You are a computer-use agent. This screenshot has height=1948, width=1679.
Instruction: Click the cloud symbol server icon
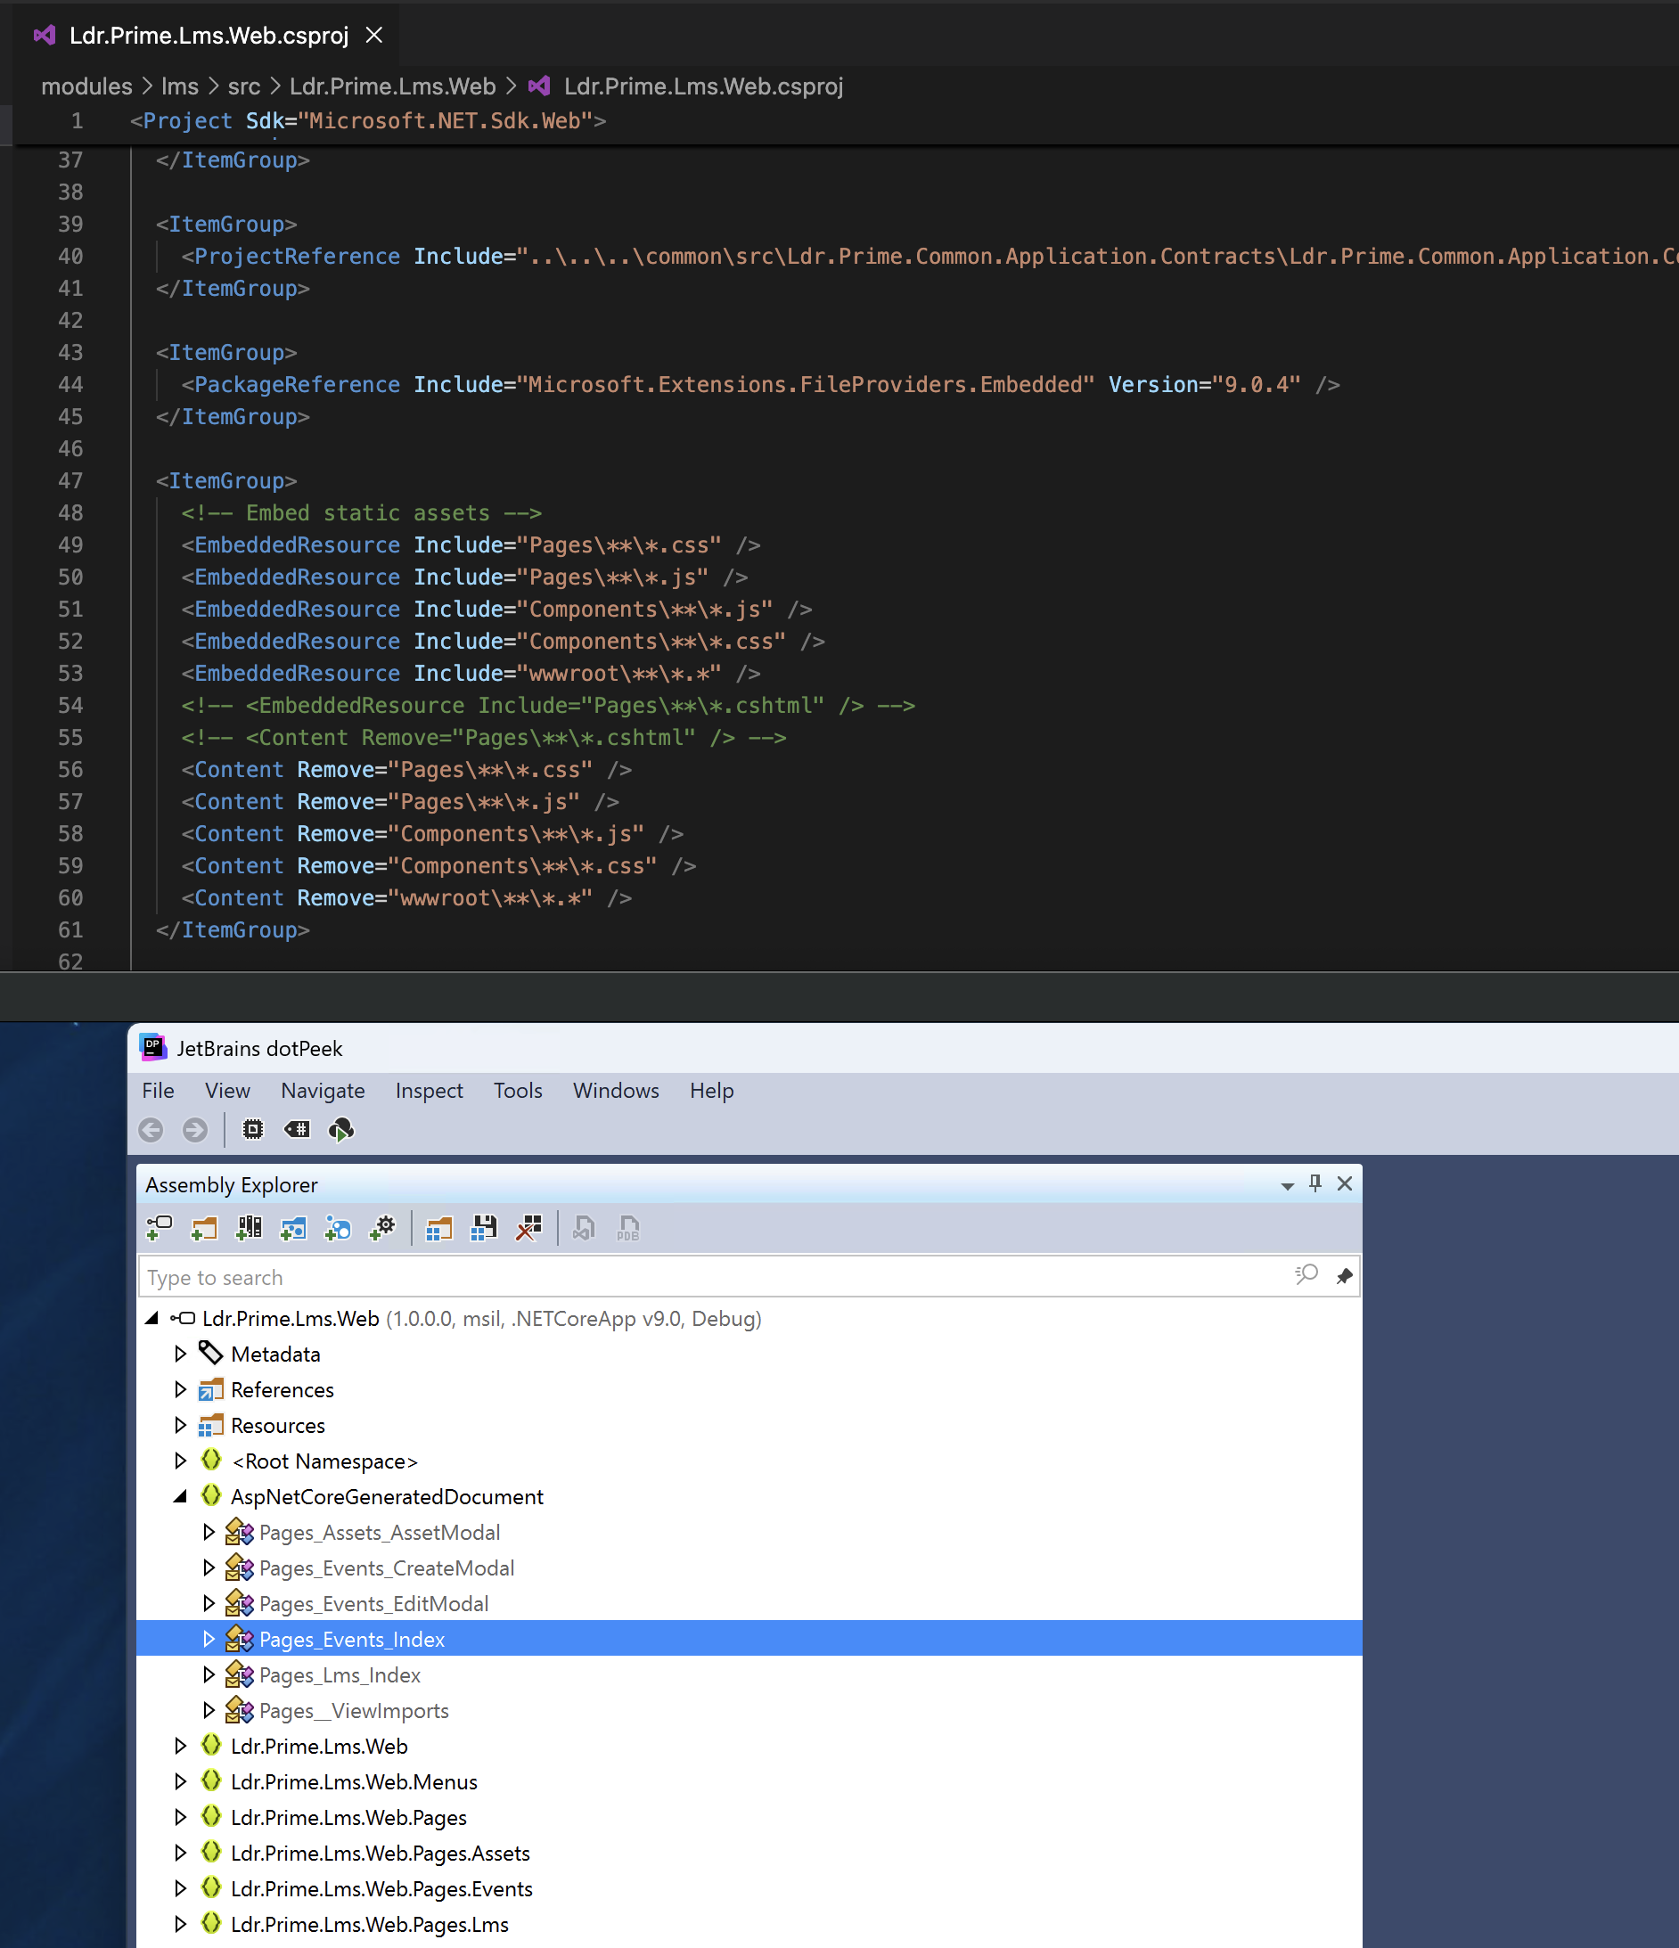coord(341,1129)
